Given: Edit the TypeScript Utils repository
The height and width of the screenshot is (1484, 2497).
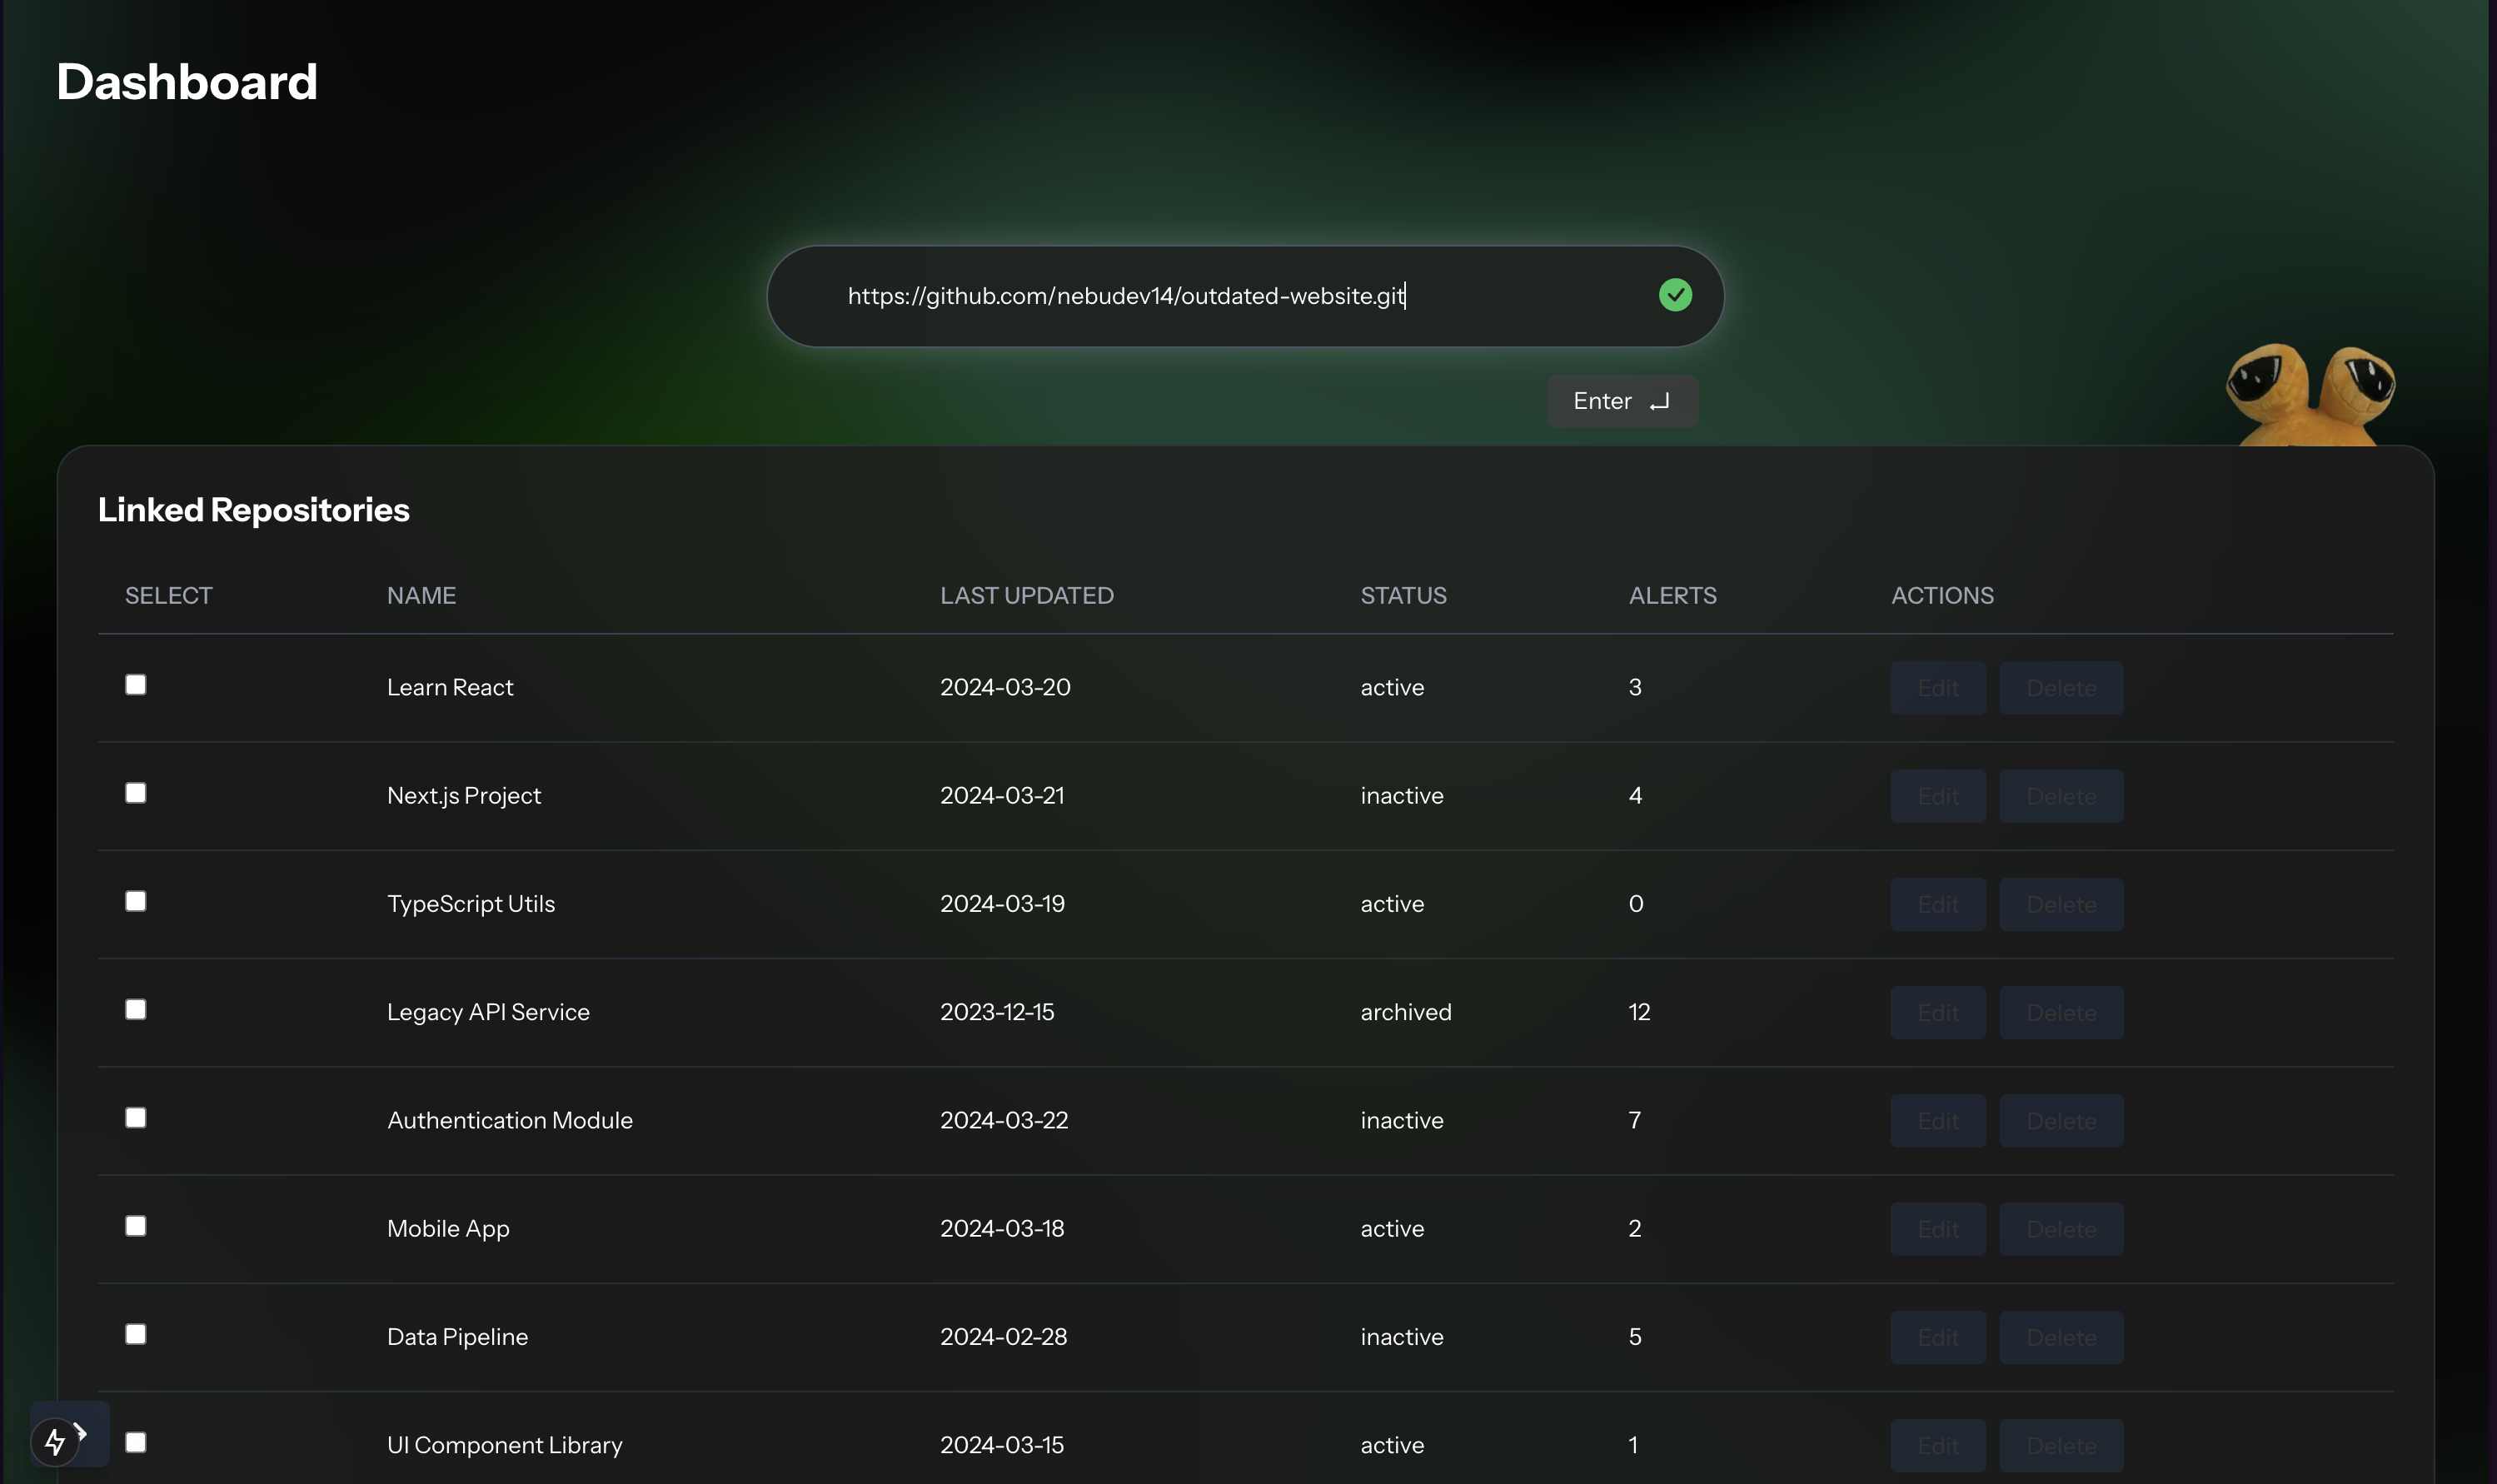Looking at the screenshot, I should 1937,904.
